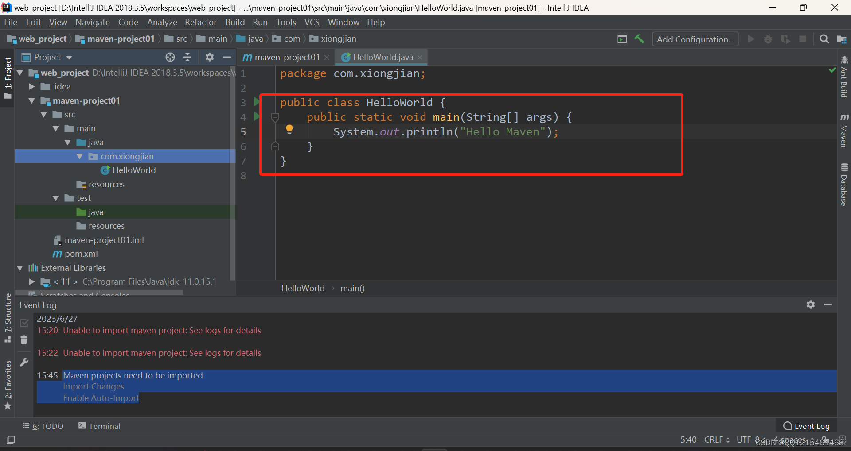Close the HelloWorld.java tab
The image size is (851, 451).
click(420, 58)
